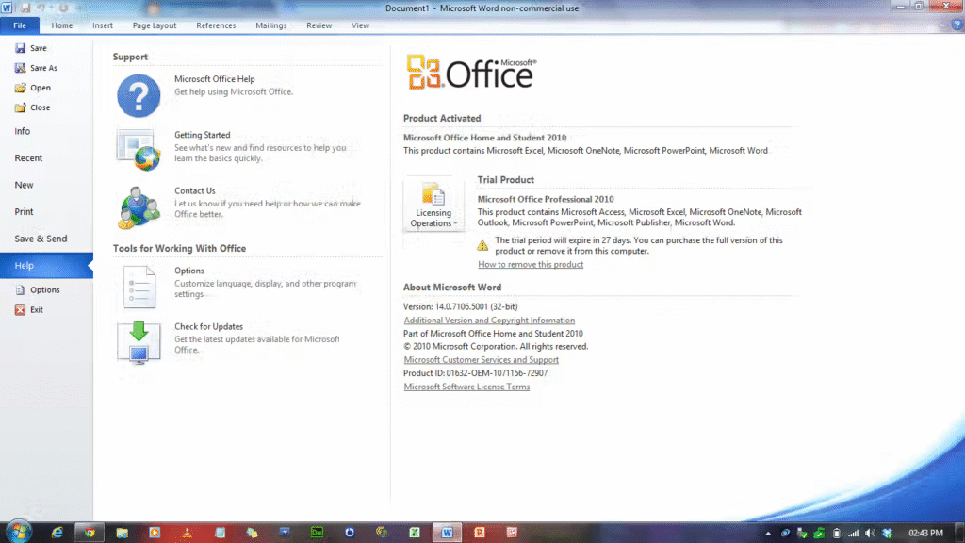Open the Options document icon under Tools
Image resolution: width=965 pixels, height=543 pixels.
point(139,286)
